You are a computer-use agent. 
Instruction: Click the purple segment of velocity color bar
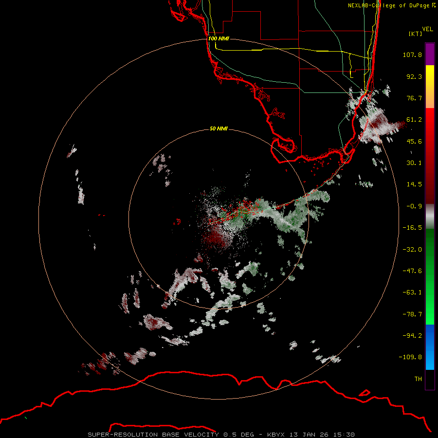click(430, 54)
